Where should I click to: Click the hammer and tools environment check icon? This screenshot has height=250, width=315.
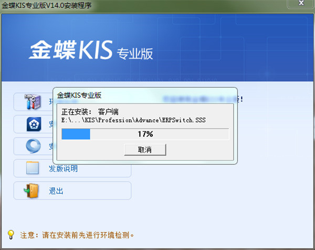[33, 102]
